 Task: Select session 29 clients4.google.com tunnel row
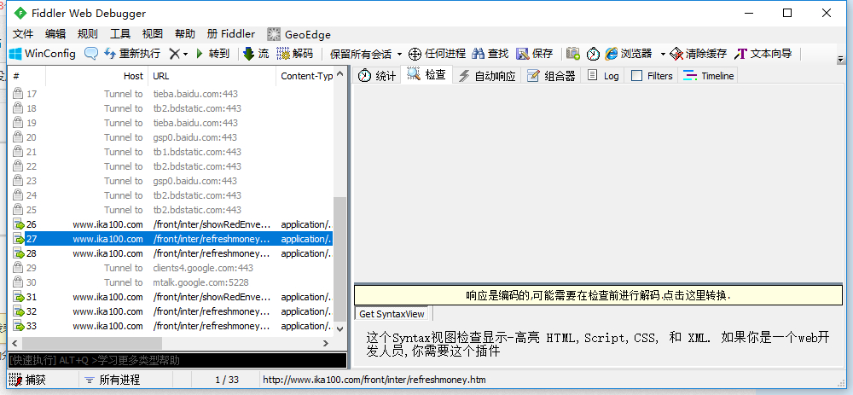click(x=171, y=268)
